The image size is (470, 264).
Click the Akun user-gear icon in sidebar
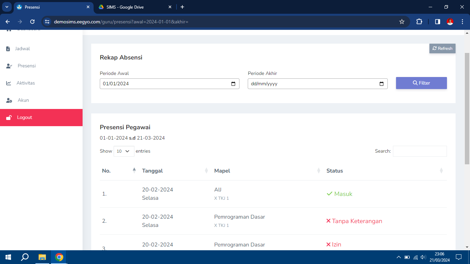(x=9, y=100)
